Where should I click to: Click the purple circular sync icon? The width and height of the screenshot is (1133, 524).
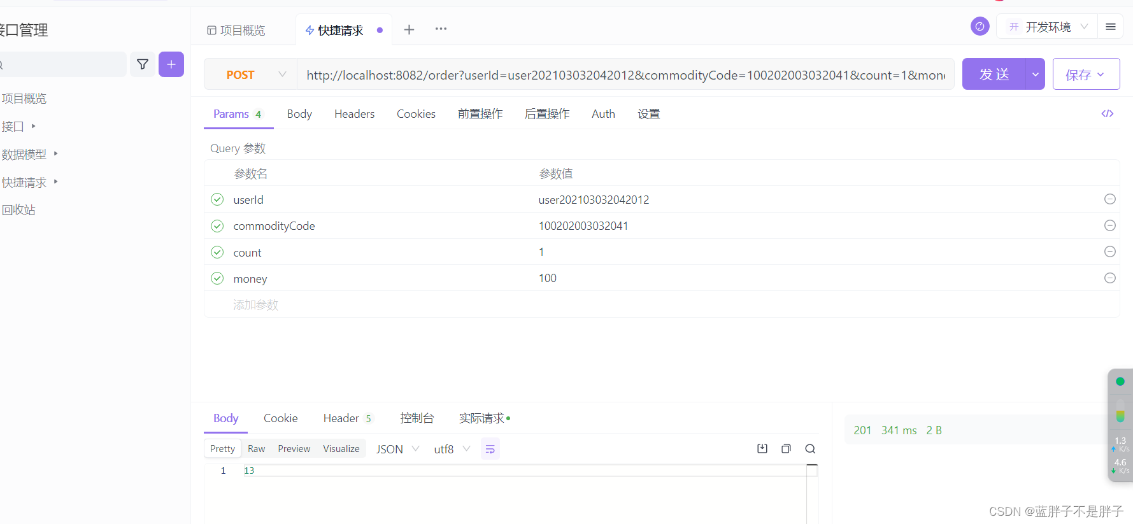coord(980,27)
